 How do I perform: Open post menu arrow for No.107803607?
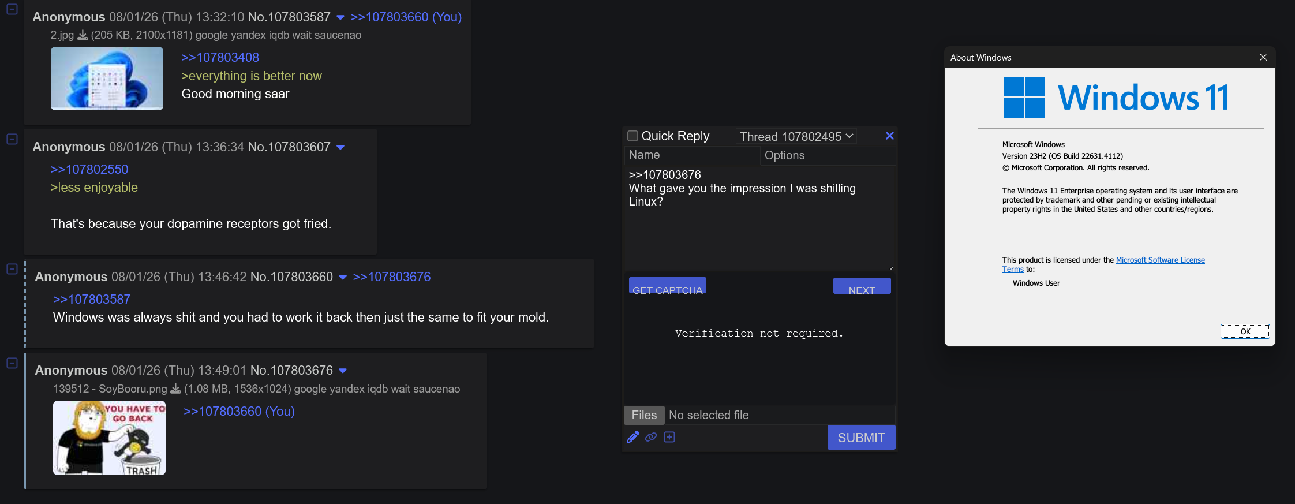tap(340, 147)
